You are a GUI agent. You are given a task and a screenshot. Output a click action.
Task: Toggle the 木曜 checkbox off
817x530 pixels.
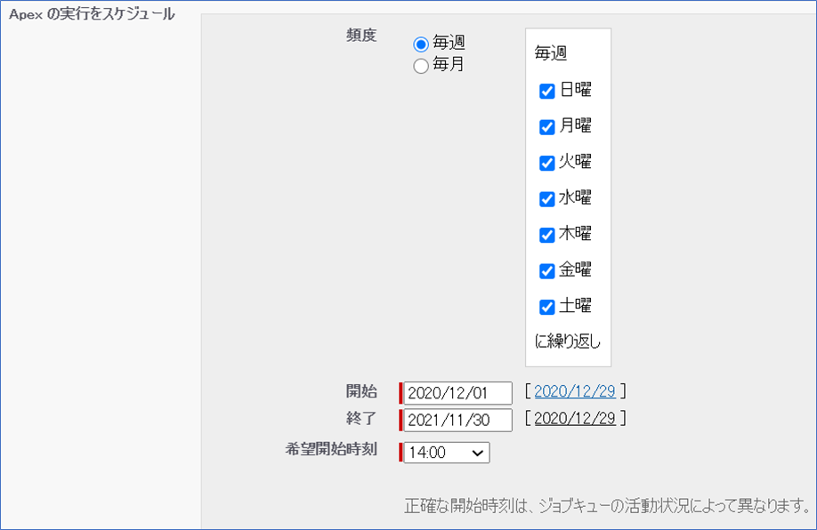(x=547, y=236)
